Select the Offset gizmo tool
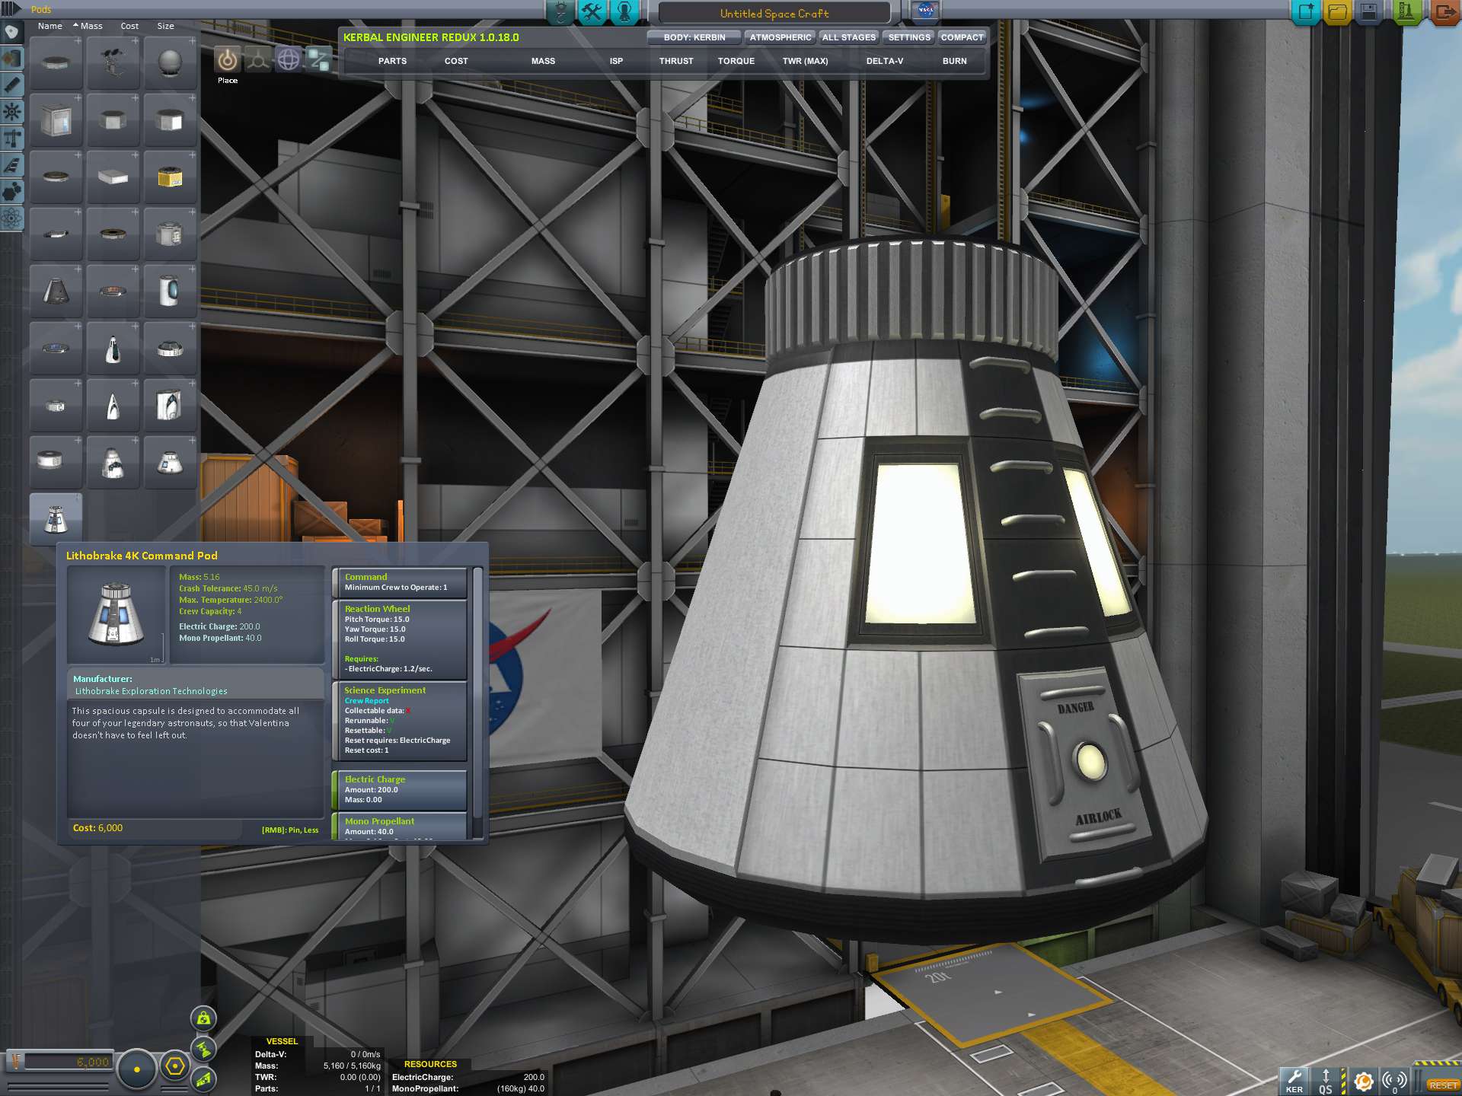Screen dimensions: 1462x1096 [257, 59]
